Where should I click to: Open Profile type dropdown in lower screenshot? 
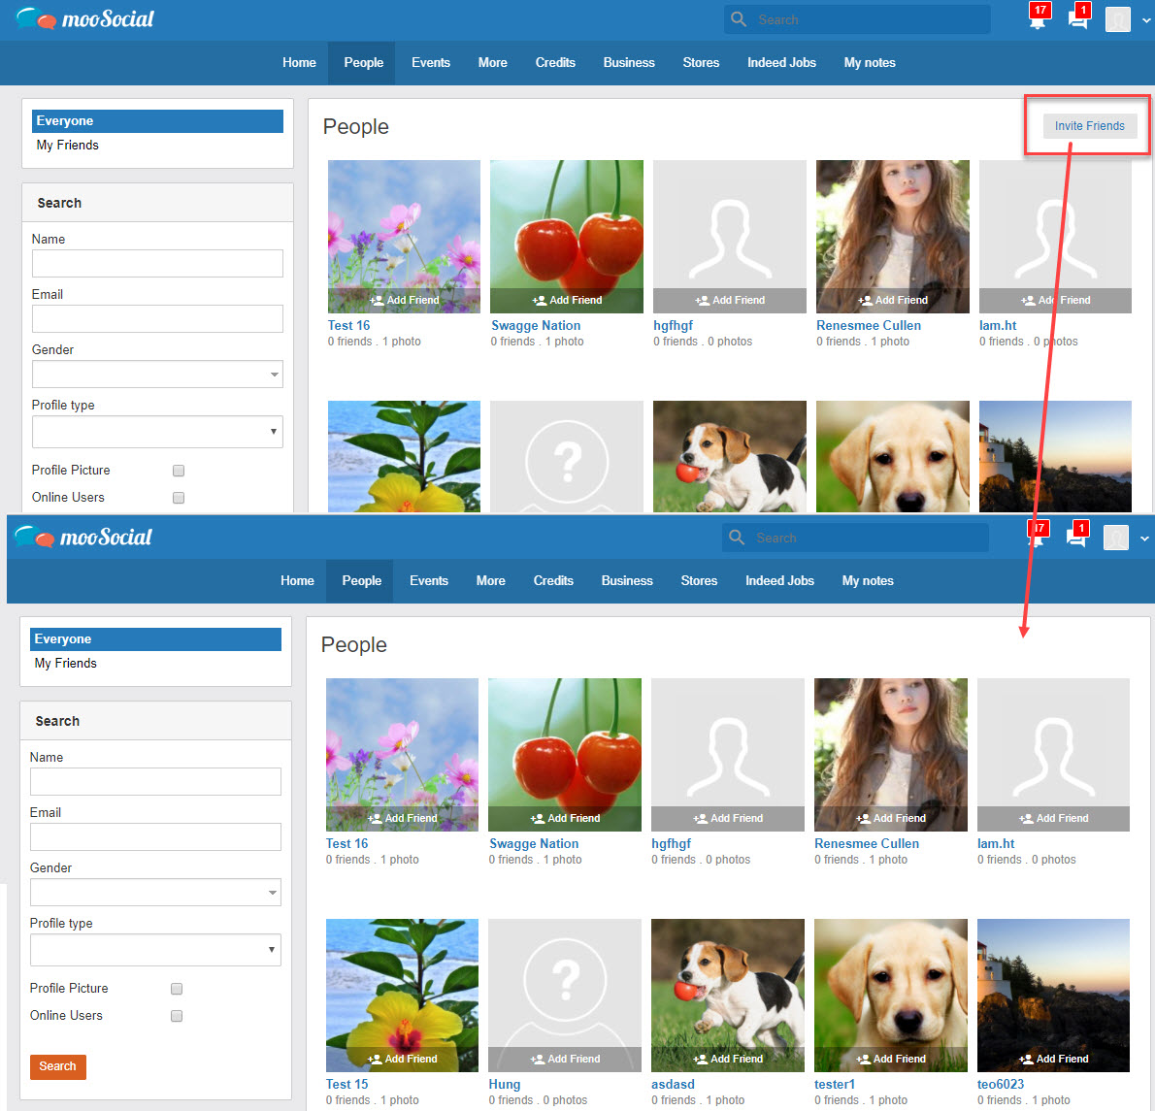point(156,950)
